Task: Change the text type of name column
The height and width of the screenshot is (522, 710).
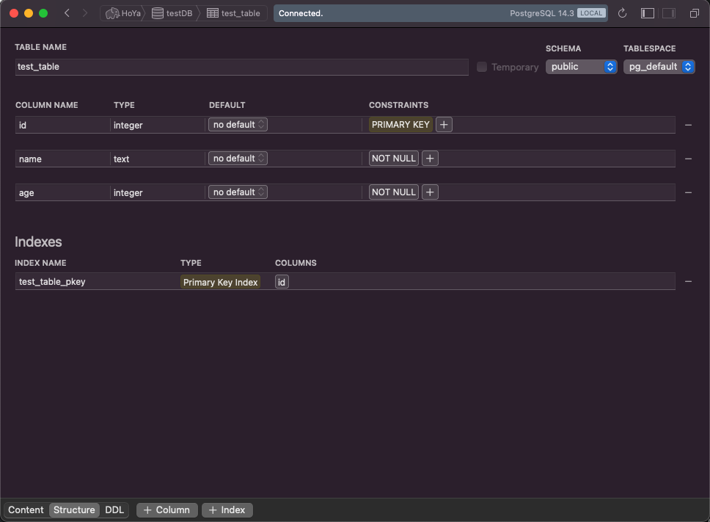Action: click(x=158, y=159)
